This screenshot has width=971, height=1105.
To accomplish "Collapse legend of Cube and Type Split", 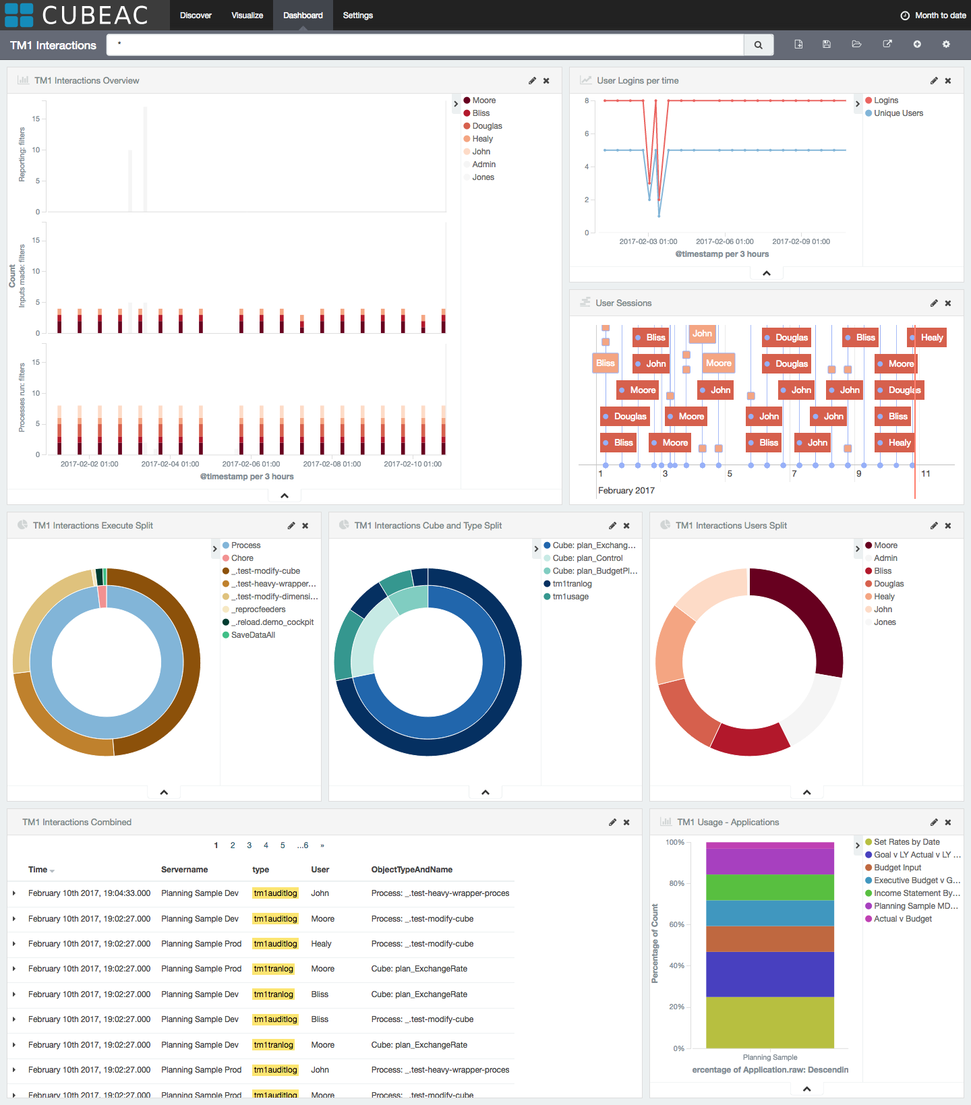I will point(537,549).
